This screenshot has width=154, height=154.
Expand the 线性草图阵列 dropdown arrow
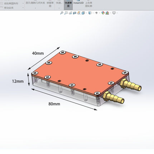click(x=23, y=4)
